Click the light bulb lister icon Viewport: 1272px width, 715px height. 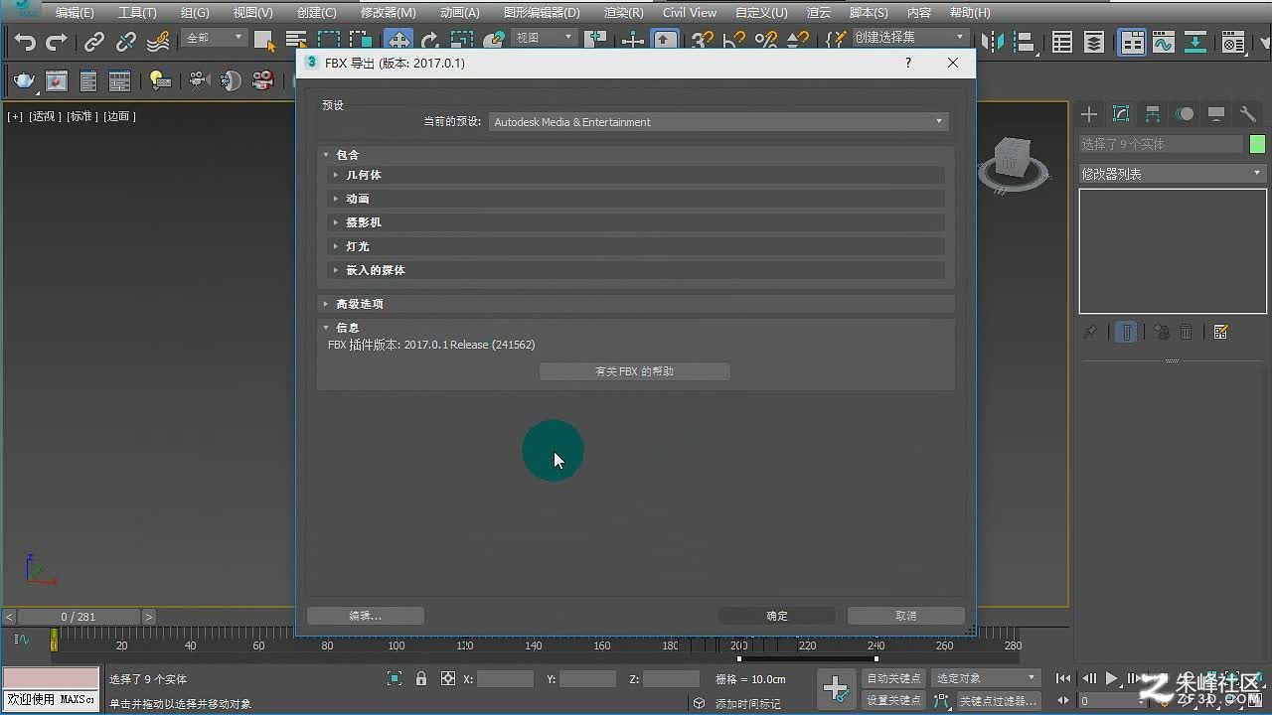click(159, 81)
